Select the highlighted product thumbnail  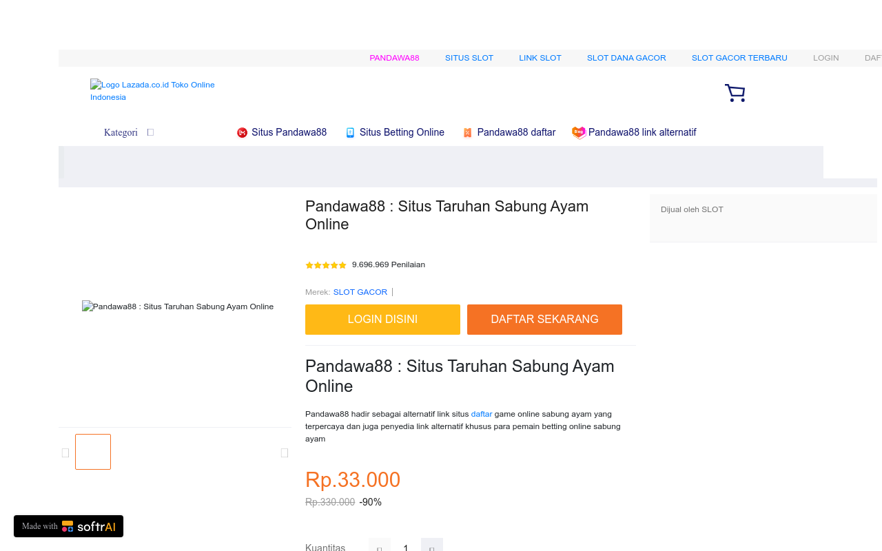(93, 452)
